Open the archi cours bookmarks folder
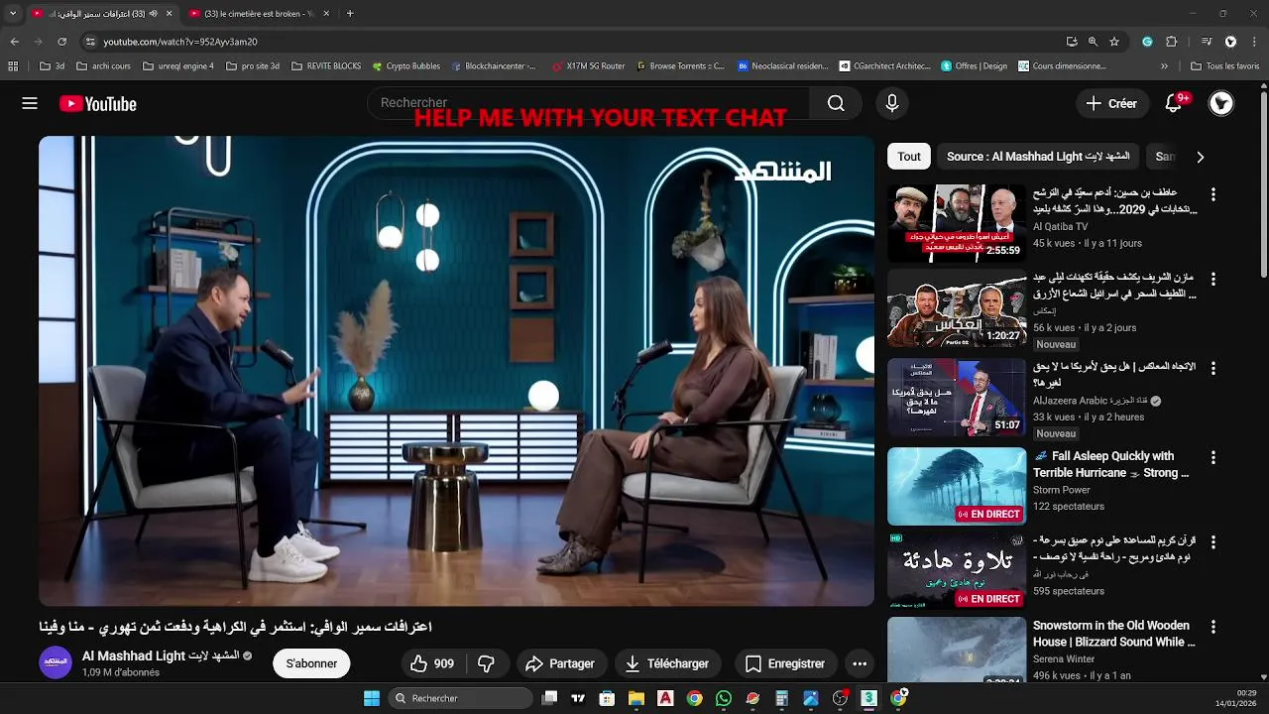The width and height of the screenshot is (1269, 714). click(103, 66)
